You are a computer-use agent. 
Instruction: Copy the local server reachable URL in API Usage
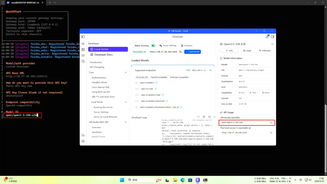coord(271,133)
